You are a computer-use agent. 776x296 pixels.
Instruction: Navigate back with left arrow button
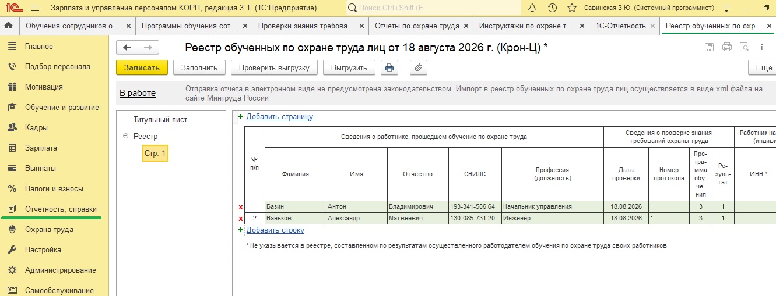point(127,48)
